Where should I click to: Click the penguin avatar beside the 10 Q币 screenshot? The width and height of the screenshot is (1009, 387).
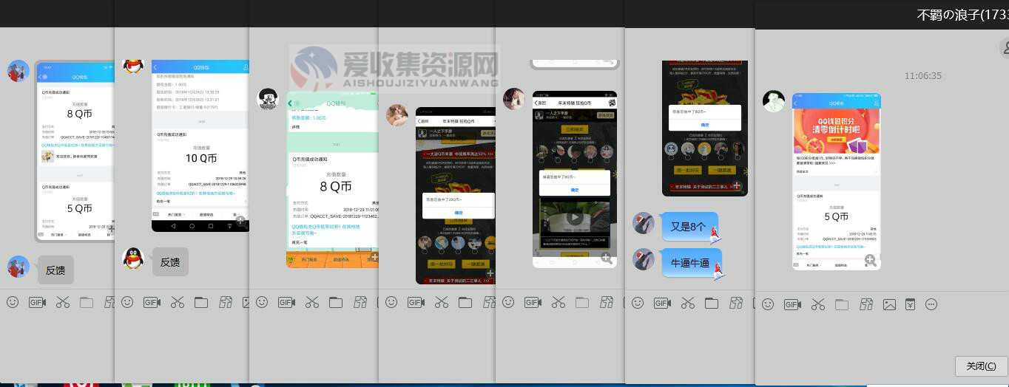[132, 66]
